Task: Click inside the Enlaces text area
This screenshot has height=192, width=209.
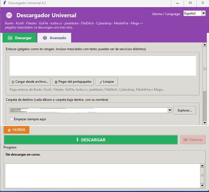Action: coord(103,65)
